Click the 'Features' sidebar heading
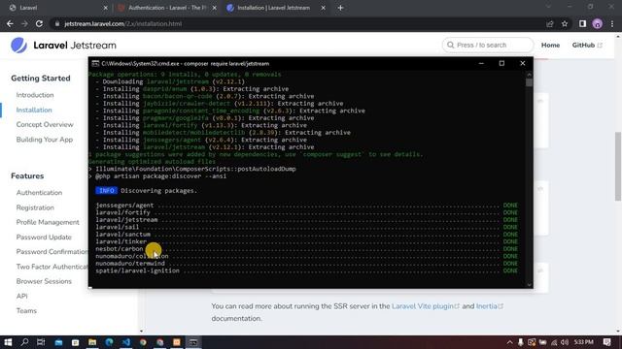Screen dimensions: 622x349 click(x=27, y=176)
